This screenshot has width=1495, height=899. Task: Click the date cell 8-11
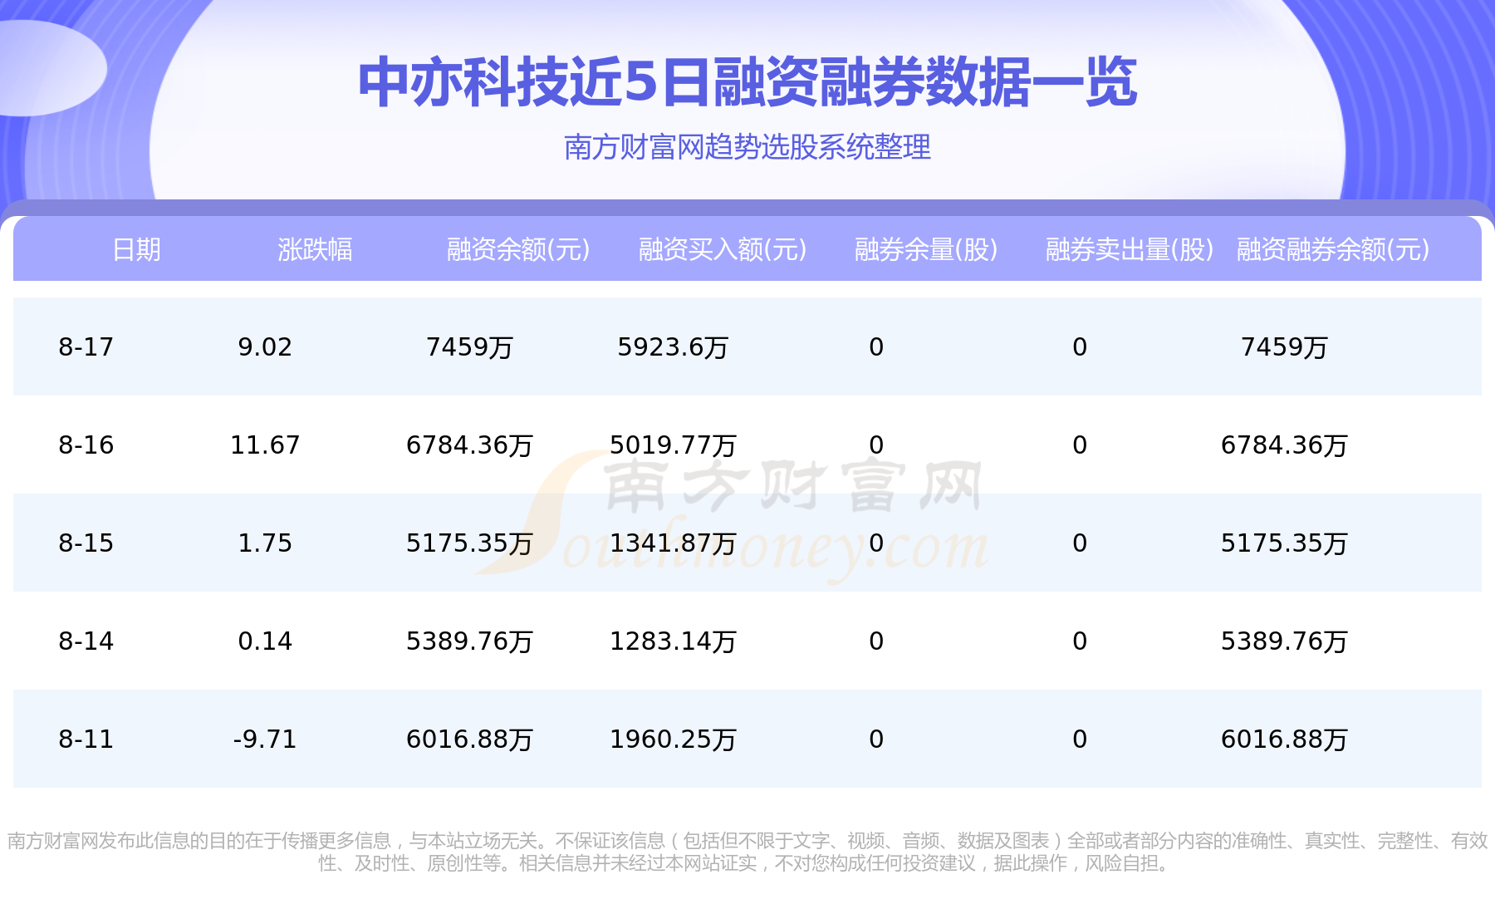click(x=86, y=739)
